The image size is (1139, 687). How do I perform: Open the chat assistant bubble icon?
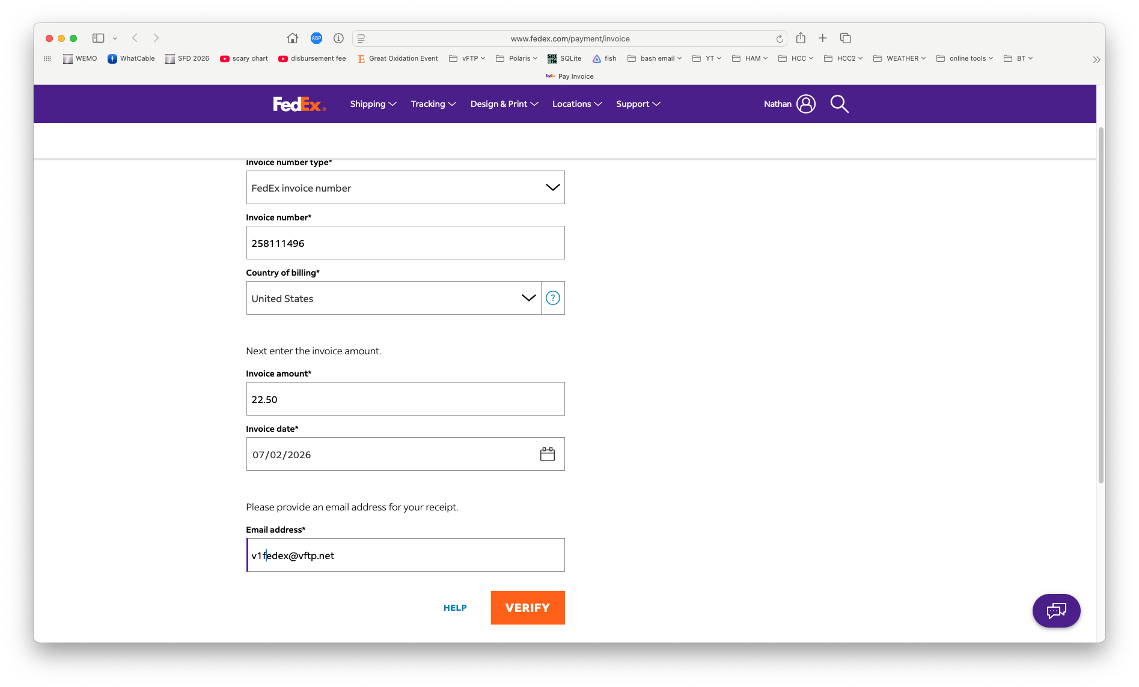[1056, 611]
